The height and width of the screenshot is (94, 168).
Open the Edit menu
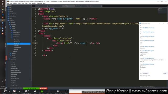tap(11, 3)
